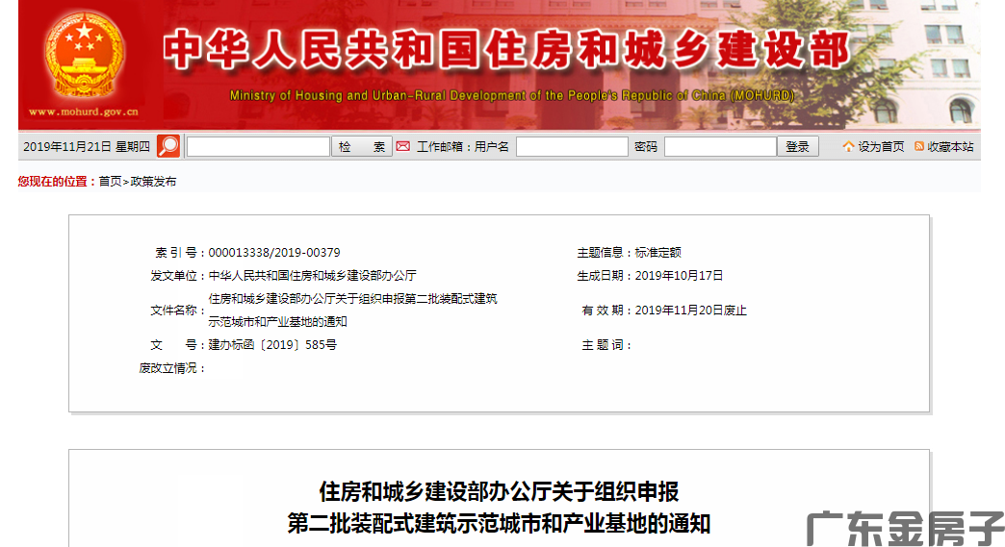This screenshot has height=547, width=1005.
Task: Click the 设为首页 link
Action: 881,147
